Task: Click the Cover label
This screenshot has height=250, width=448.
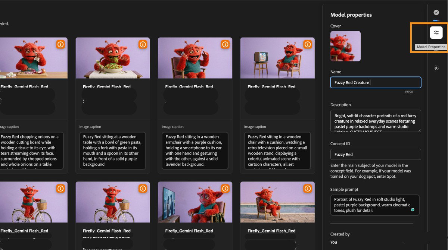Action: click(x=336, y=26)
